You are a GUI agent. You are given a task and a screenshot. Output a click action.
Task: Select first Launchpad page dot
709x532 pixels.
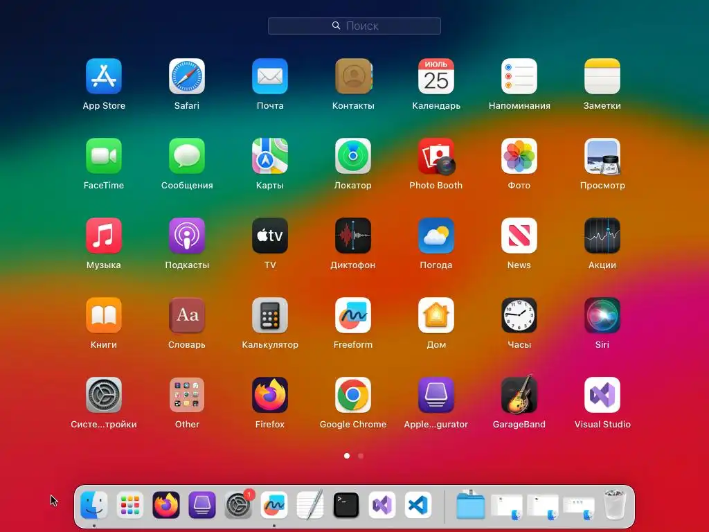coord(347,456)
